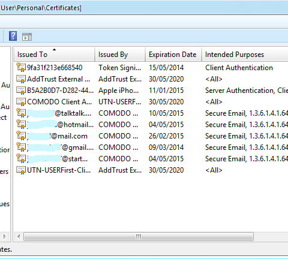Click the 09/03/2014 expiration date
The width and height of the screenshot is (288, 259).
click(x=166, y=147)
